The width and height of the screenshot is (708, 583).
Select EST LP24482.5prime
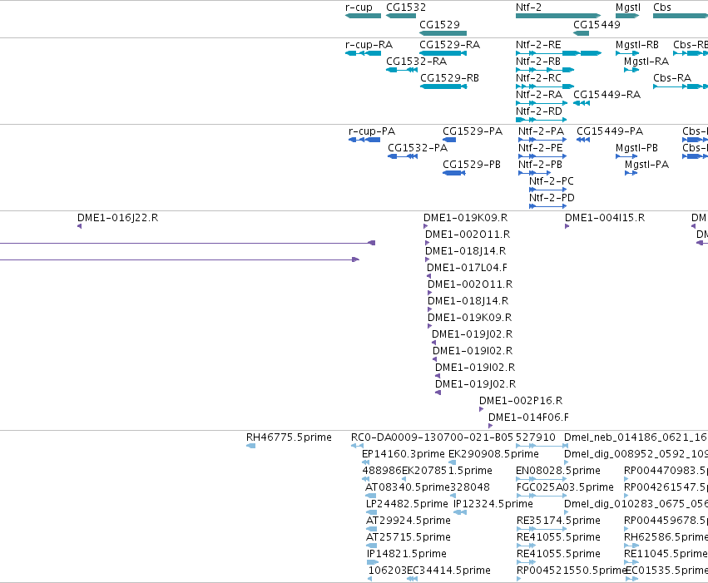(x=407, y=504)
